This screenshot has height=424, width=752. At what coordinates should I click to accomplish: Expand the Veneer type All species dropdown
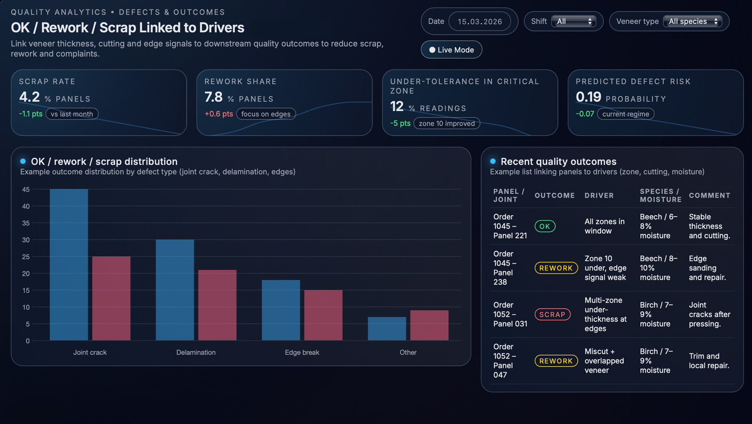click(692, 21)
